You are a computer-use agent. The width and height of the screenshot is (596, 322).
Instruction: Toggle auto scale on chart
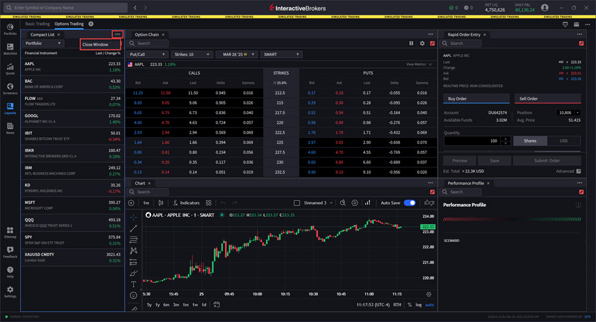[429, 305]
